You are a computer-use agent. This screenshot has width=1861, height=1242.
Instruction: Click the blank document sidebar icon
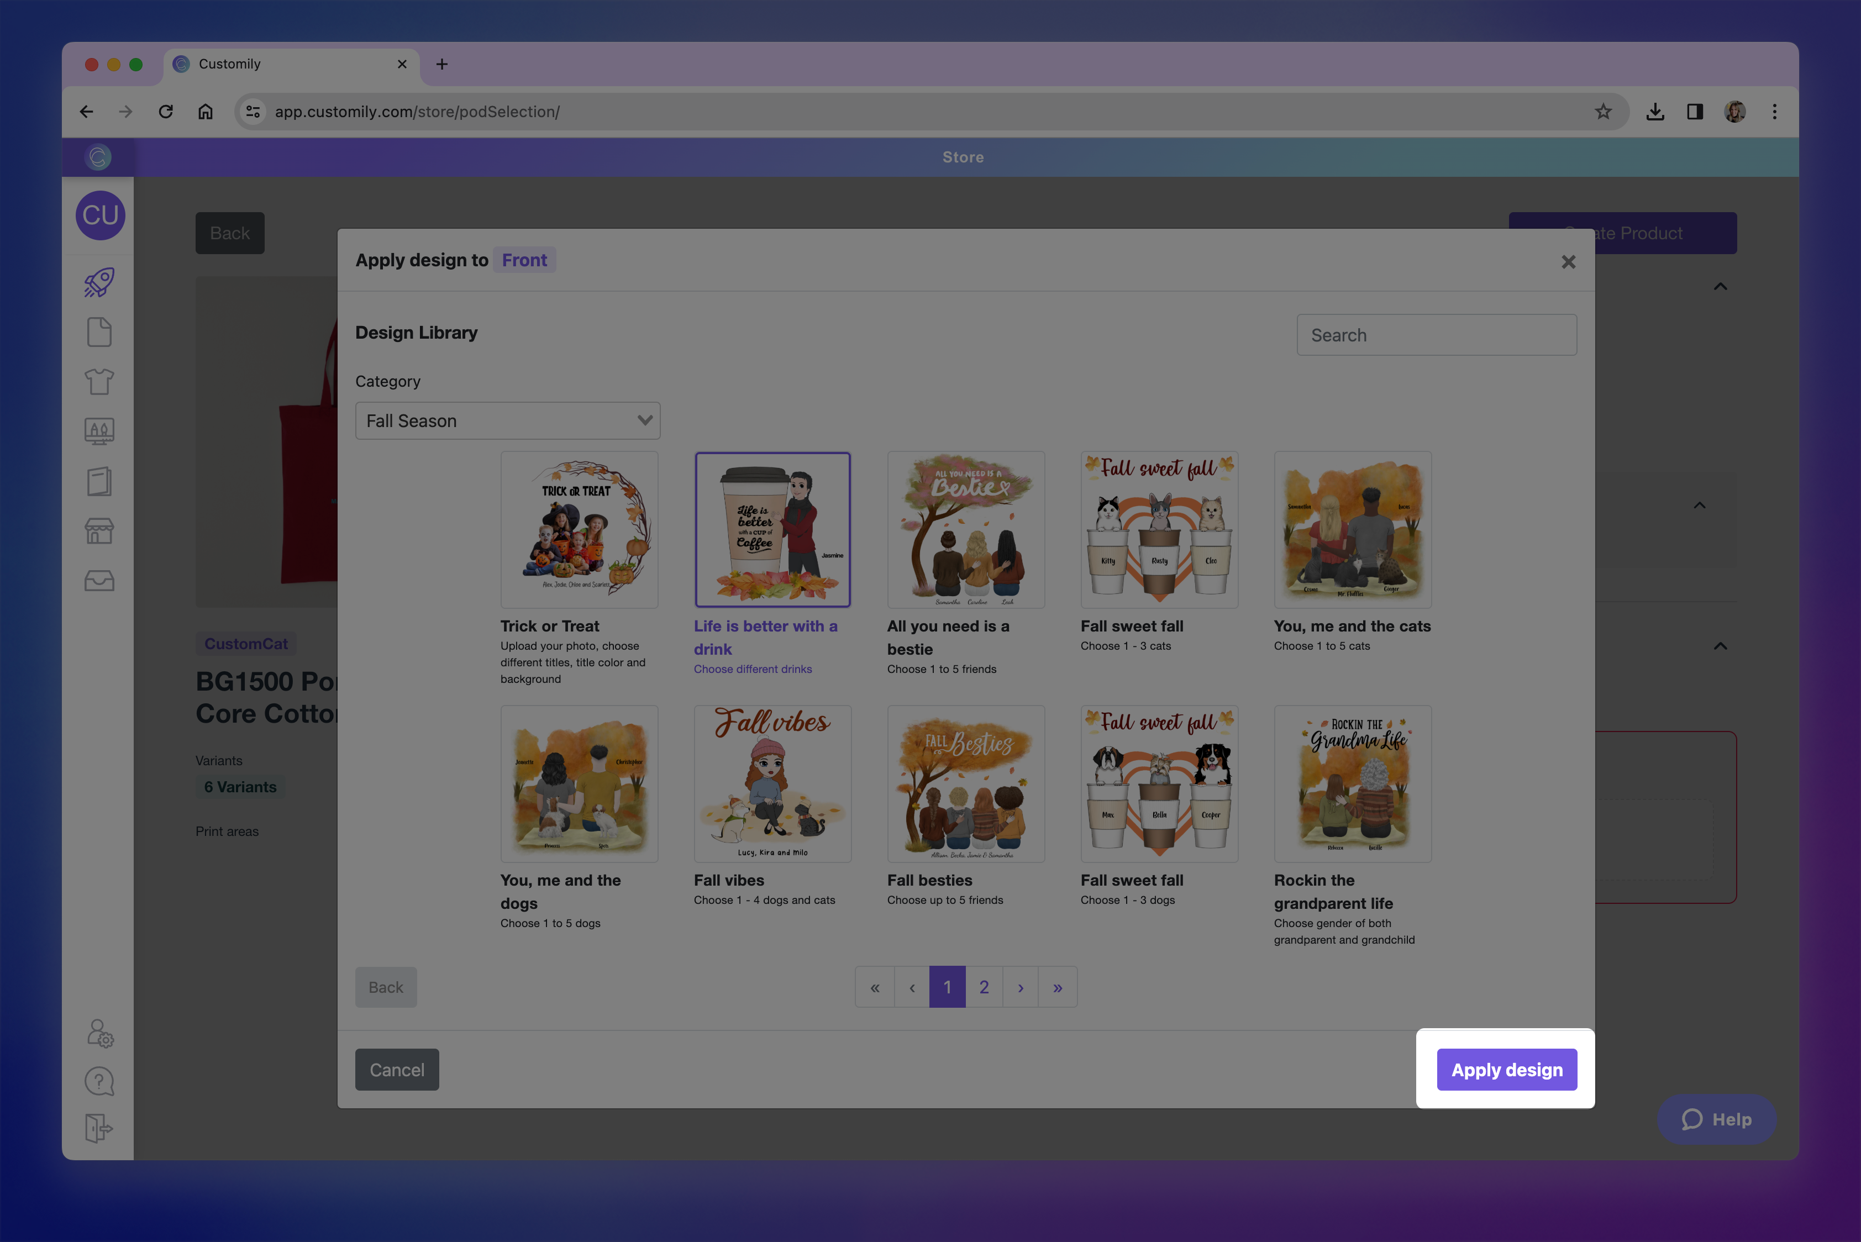pyautogui.click(x=99, y=332)
